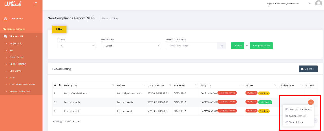This screenshot has height=131, width=324.
Task: Choose Submission List in the popup menu
Action: click(x=298, y=116)
